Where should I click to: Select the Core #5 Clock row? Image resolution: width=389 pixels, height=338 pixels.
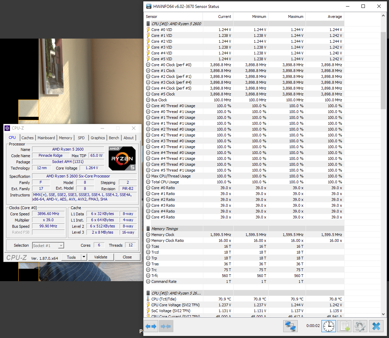244,94
